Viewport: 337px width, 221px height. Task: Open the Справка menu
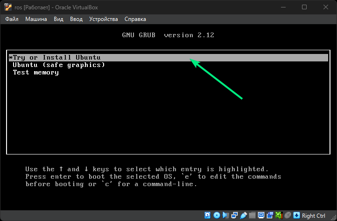[x=135, y=19]
